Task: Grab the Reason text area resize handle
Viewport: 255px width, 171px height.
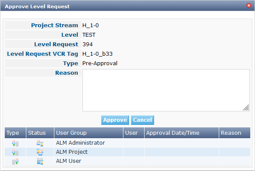Action: click(246, 108)
